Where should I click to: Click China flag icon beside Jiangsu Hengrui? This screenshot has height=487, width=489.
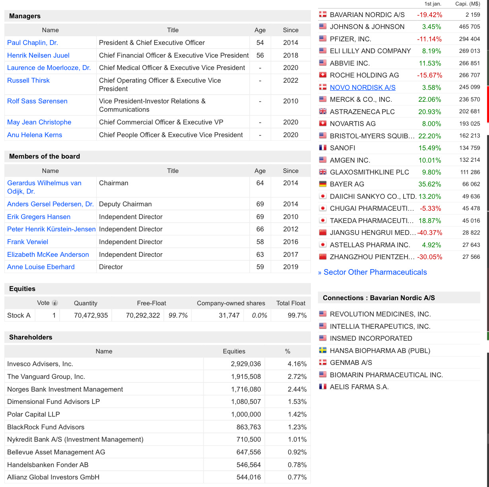click(x=323, y=233)
